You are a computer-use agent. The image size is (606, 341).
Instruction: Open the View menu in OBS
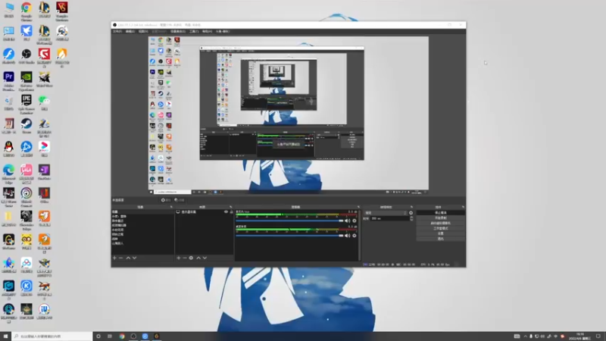143,31
